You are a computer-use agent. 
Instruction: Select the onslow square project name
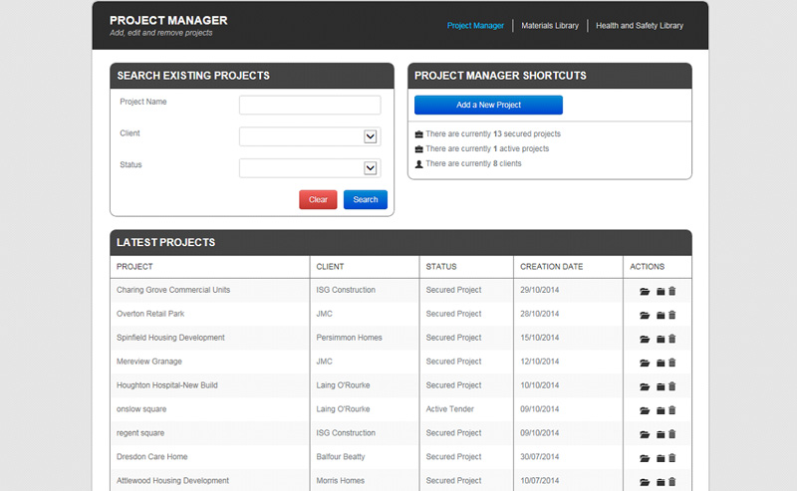pyautogui.click(x=141, y=409)
